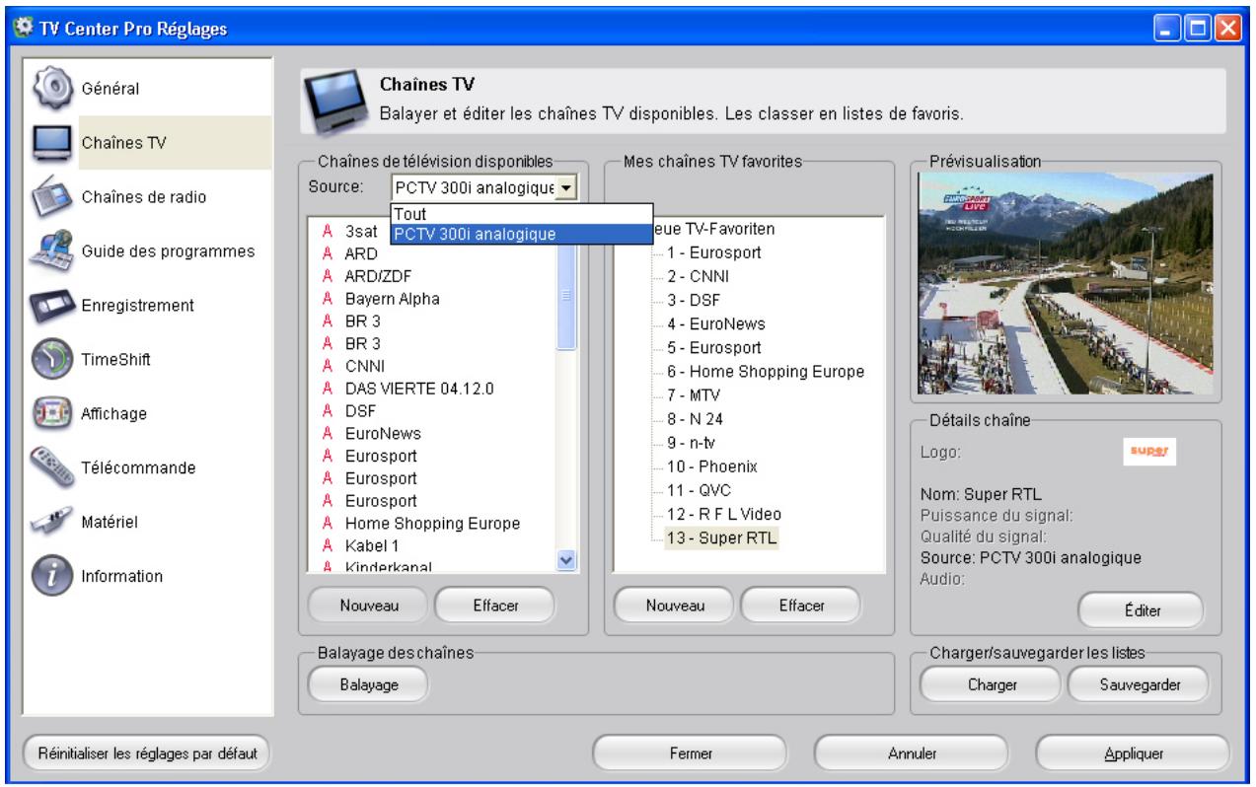Open the Général section label
This screenshot has width=1256, height=787.
[x=110, y=89]
